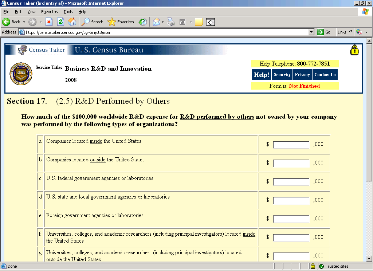Click amount field for companies inside United States
This screenshot has width=373, height=271.
[x=291, y=145]
